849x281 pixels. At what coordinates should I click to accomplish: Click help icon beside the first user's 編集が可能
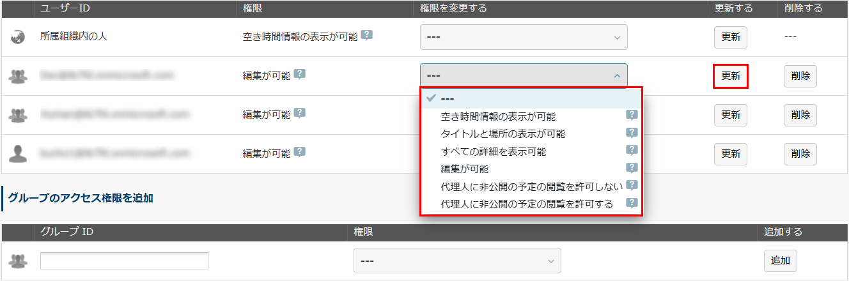tap(299, 74)
